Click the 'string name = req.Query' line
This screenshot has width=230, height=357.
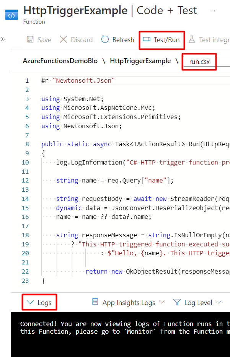[115, 181]
